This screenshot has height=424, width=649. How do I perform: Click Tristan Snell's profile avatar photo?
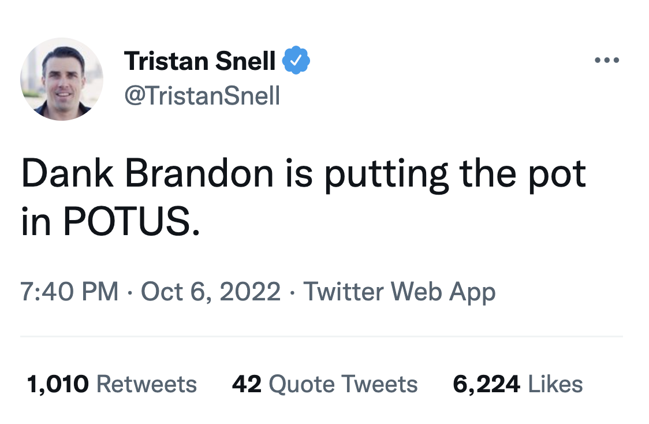click(x=62, y=79)
